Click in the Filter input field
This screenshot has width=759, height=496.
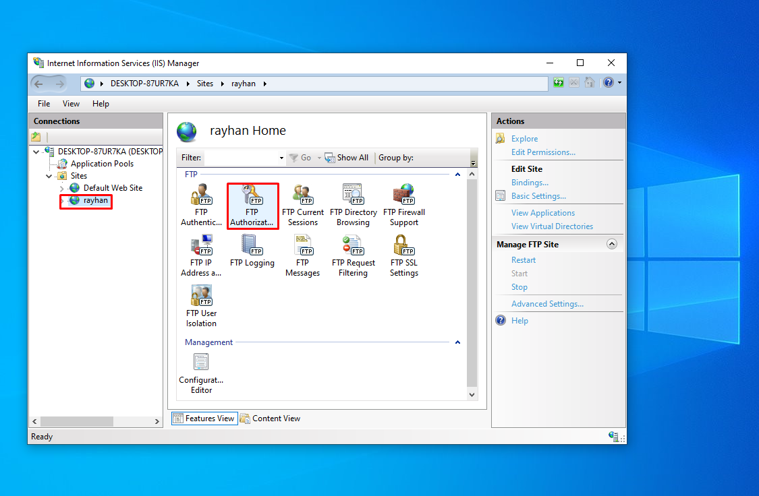click(x=241, y=158)
